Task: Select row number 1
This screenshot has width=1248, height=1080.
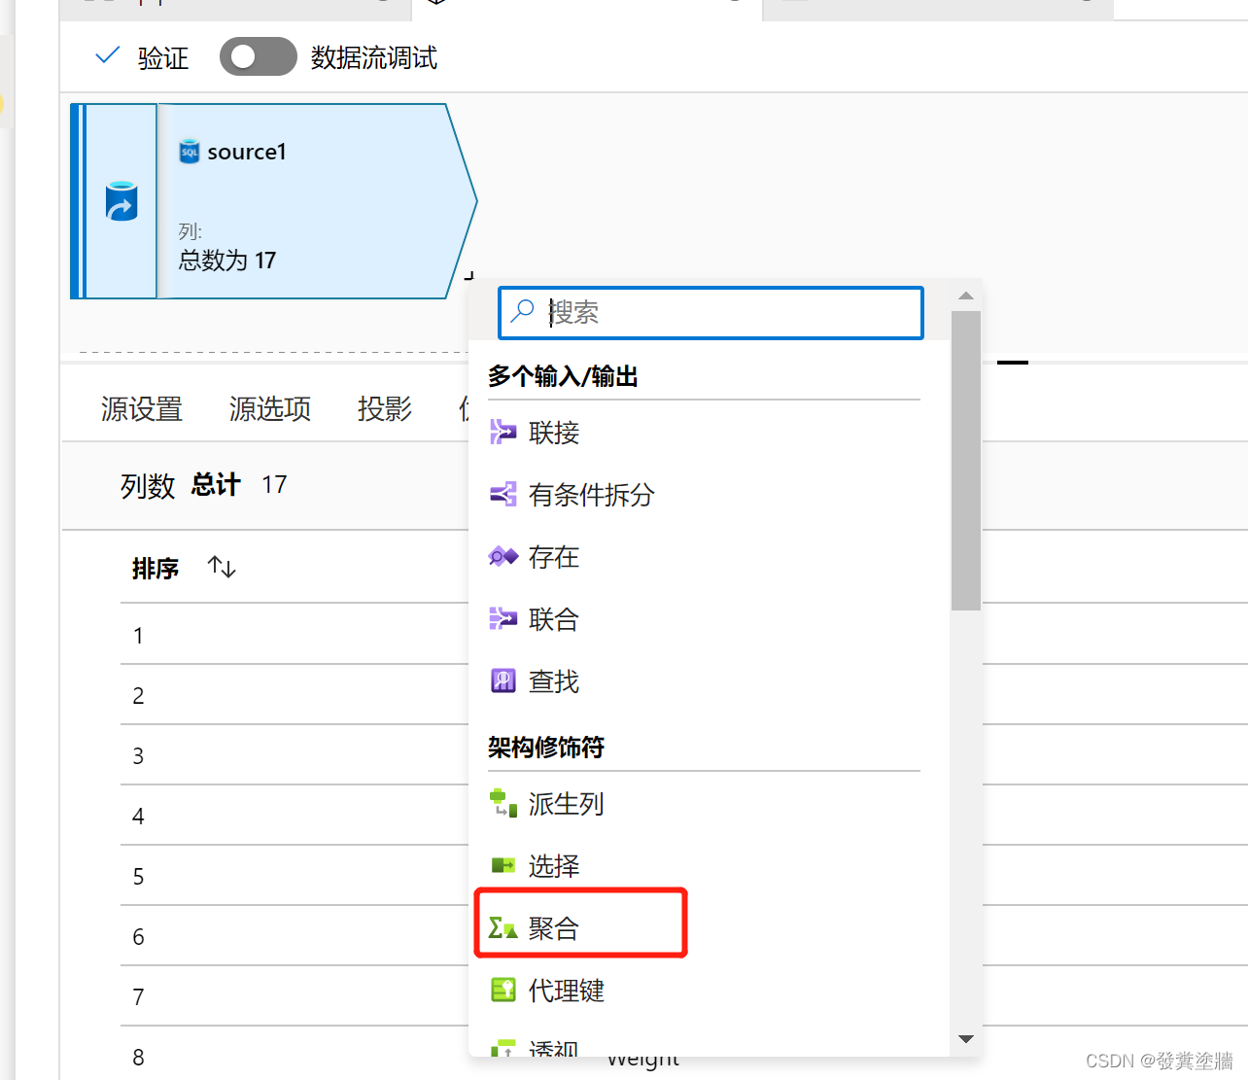Action: [138, 636]
